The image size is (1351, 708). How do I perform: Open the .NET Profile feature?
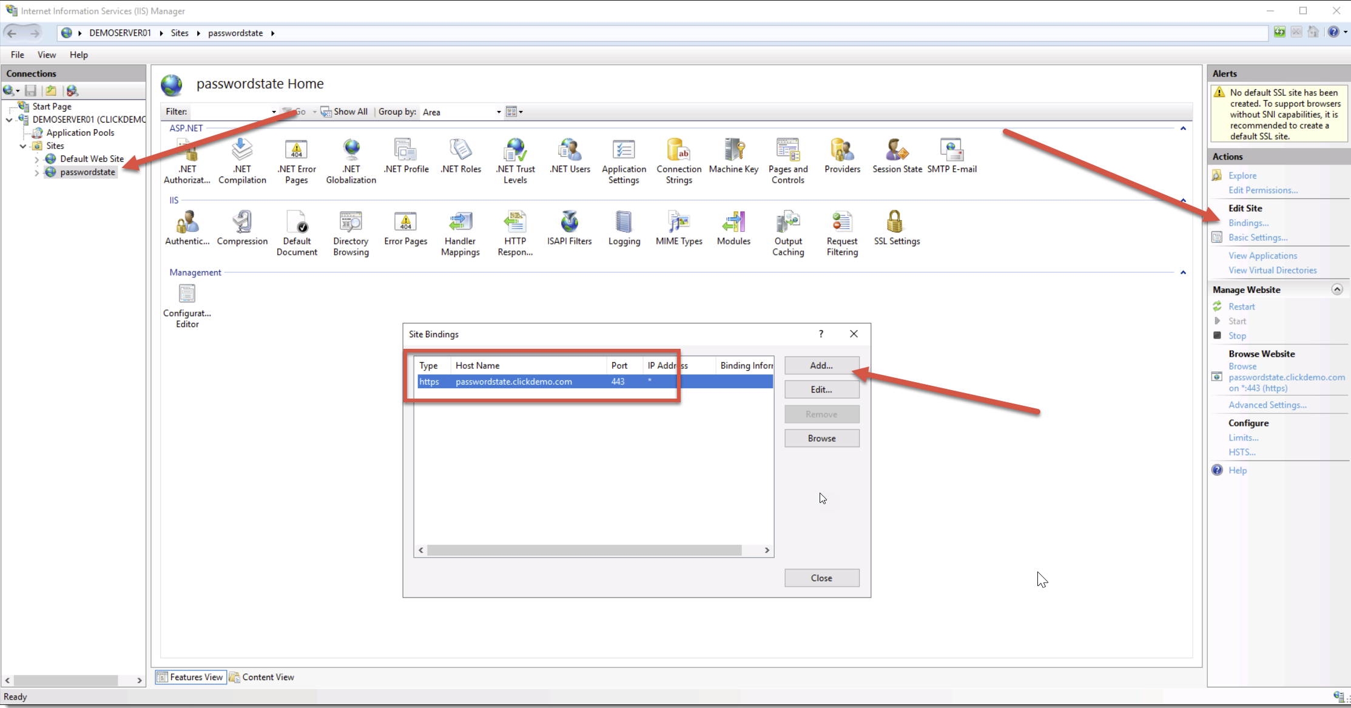point(406,156)
